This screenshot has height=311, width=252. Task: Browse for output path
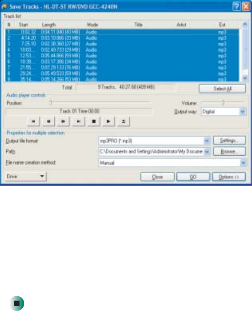[229, 152]
